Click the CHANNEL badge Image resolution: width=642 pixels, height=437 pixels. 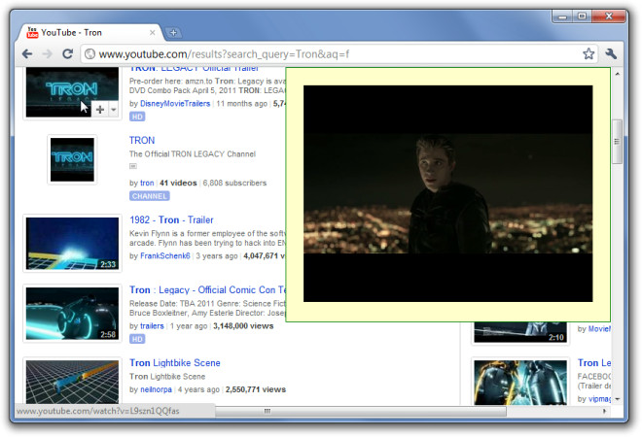[150, 196]
